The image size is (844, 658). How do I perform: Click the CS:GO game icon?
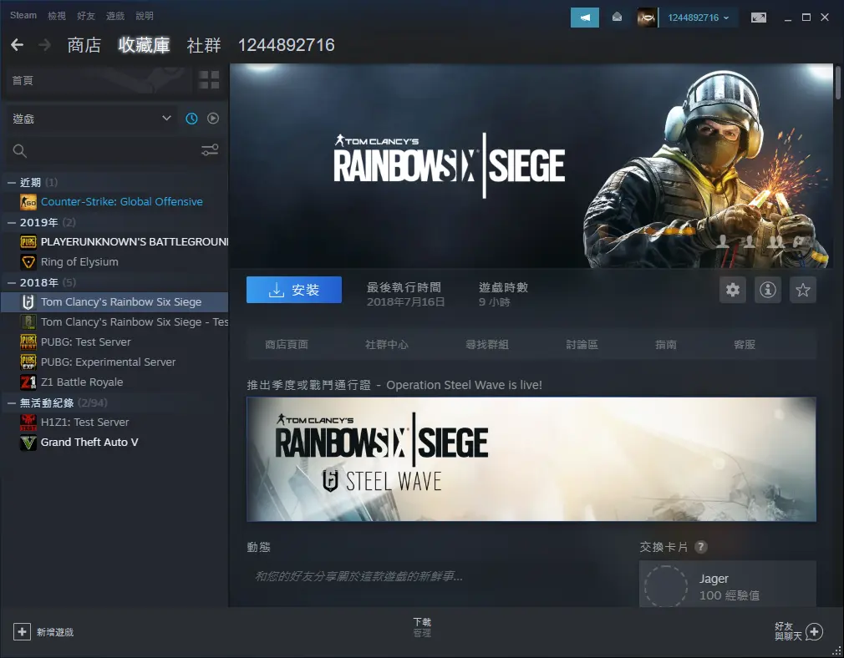(x=28, y=202)
